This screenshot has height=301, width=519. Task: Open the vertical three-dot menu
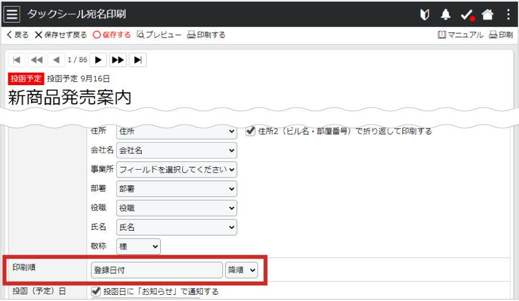click(x=508, y=15)
